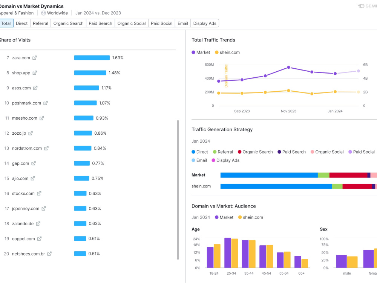The width and height of the screenshot is (377, 283).
Task: Toggle Paid Social legend entry
Action: 362,152
